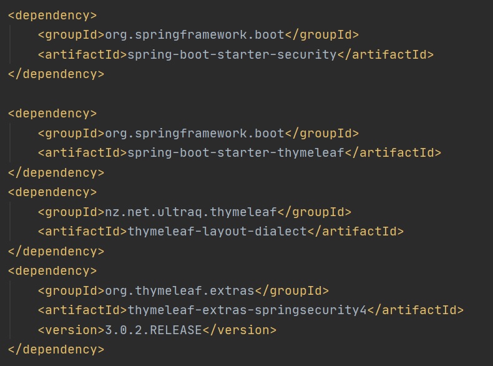Click closing artifactId tag after thymeleaf-extras-springsecurity4
This screenshot has width=493, height=366.
[416, 310]
